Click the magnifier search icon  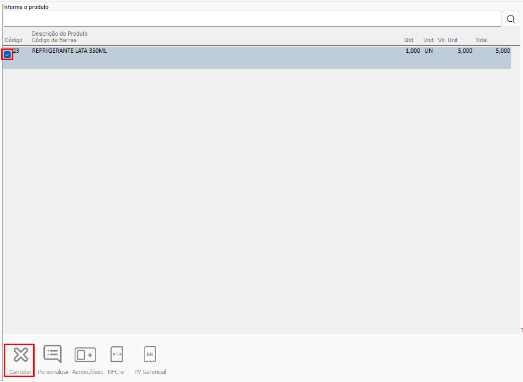[511, 19]
